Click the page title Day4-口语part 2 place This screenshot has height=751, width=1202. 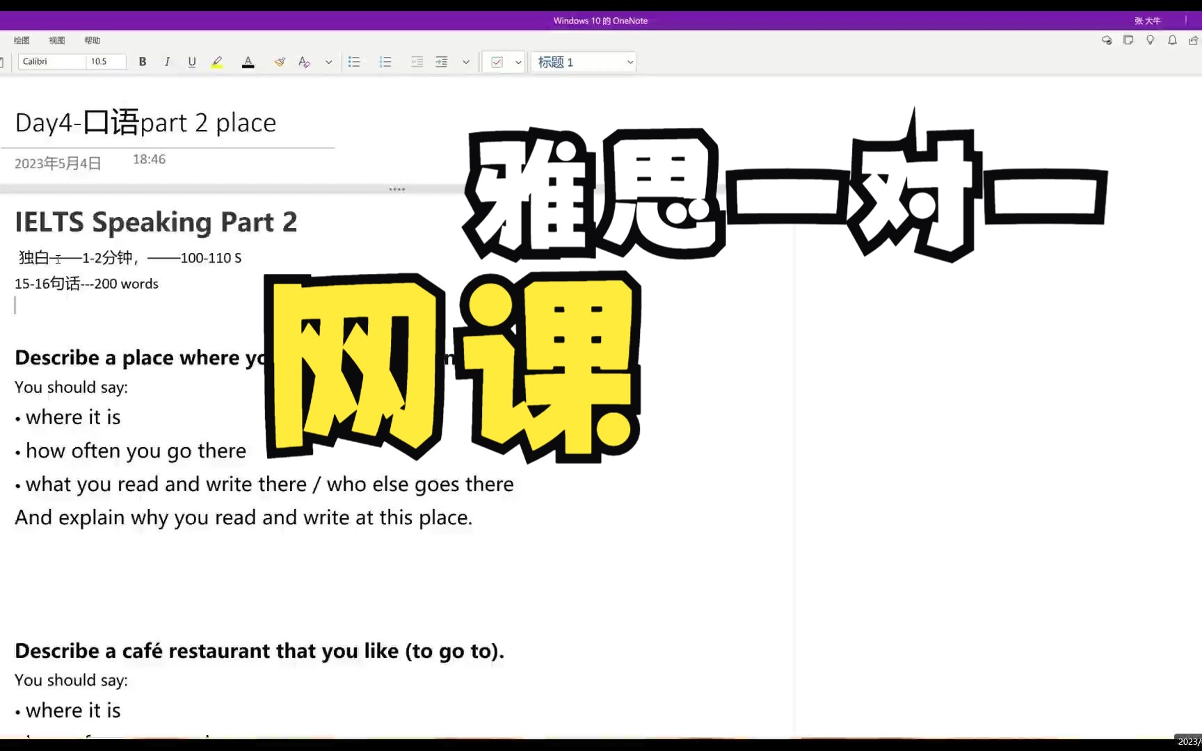click(x=145, y=122)
